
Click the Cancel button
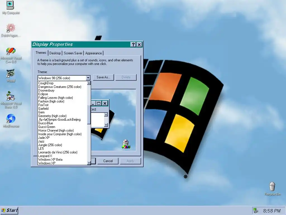(x=108, y=161)
